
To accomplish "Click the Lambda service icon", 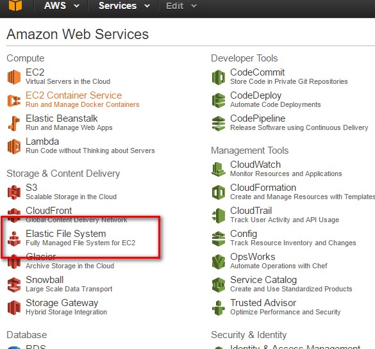I will point(14,146).
